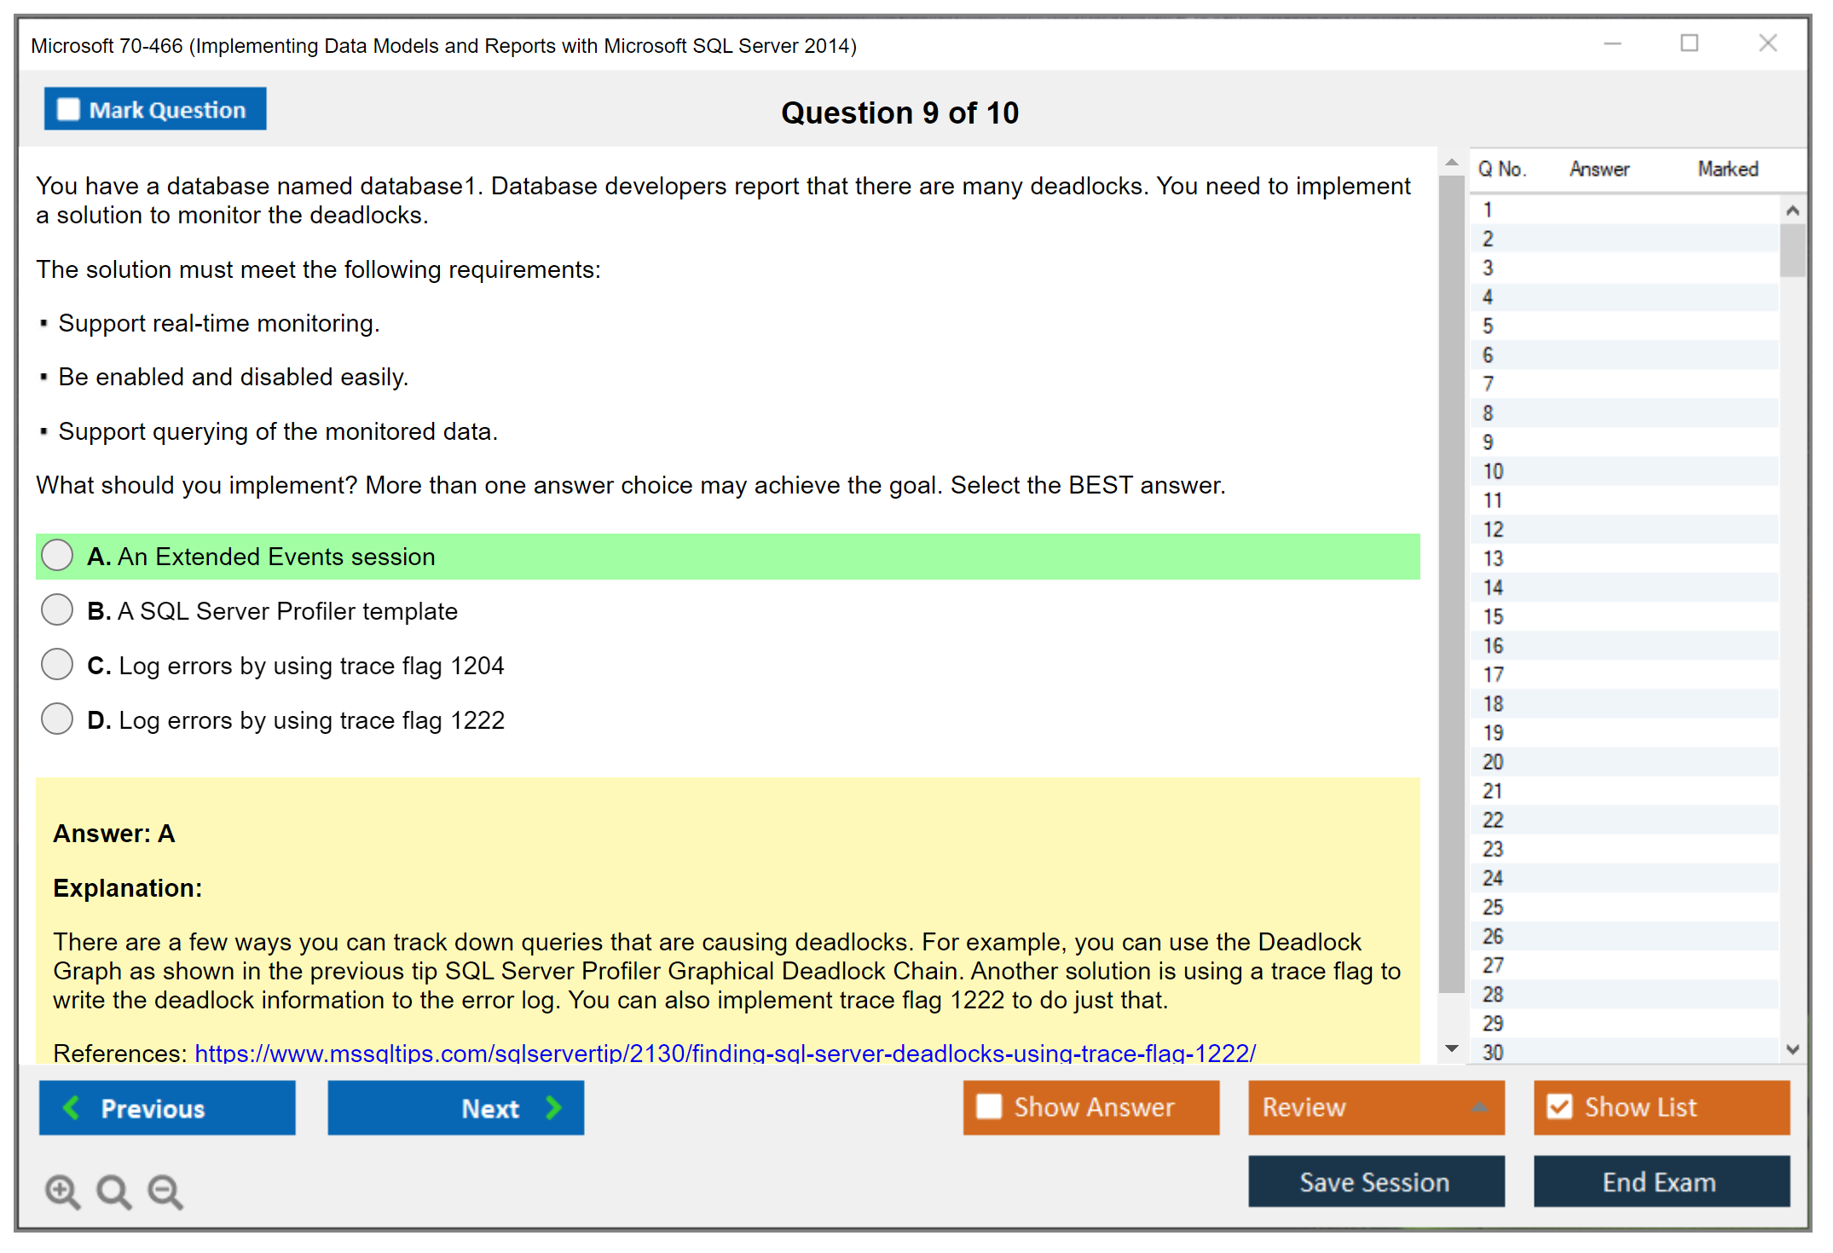This screenshot has height=1253, width=1833.
Task: Click the zoom out magnifier icon
Action: click(165, 1191)
